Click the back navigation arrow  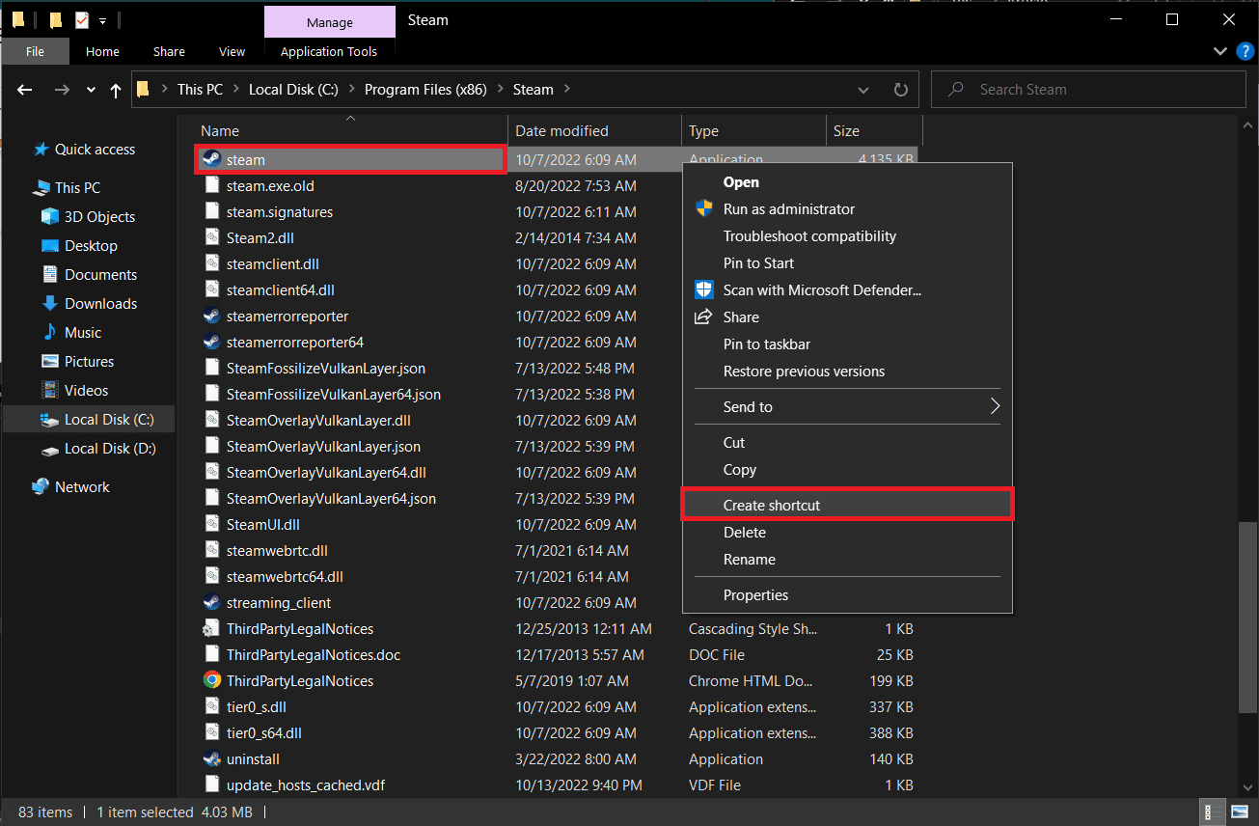click(x=24, y=89)
